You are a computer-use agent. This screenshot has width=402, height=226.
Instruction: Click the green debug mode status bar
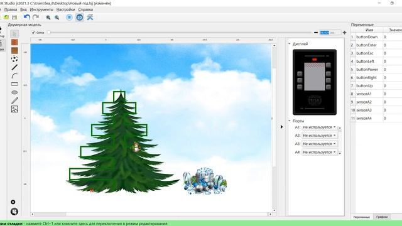pos(201,223)
